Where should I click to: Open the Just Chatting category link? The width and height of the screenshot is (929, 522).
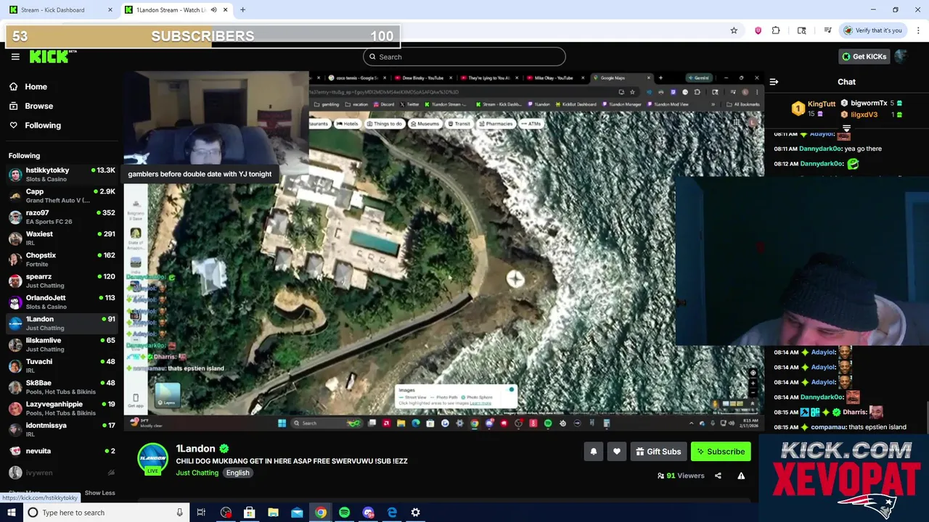click(x=197, y=473)
